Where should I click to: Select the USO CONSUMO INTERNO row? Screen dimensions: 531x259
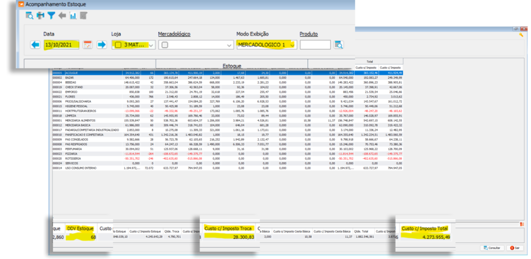[x=228, y=167]
